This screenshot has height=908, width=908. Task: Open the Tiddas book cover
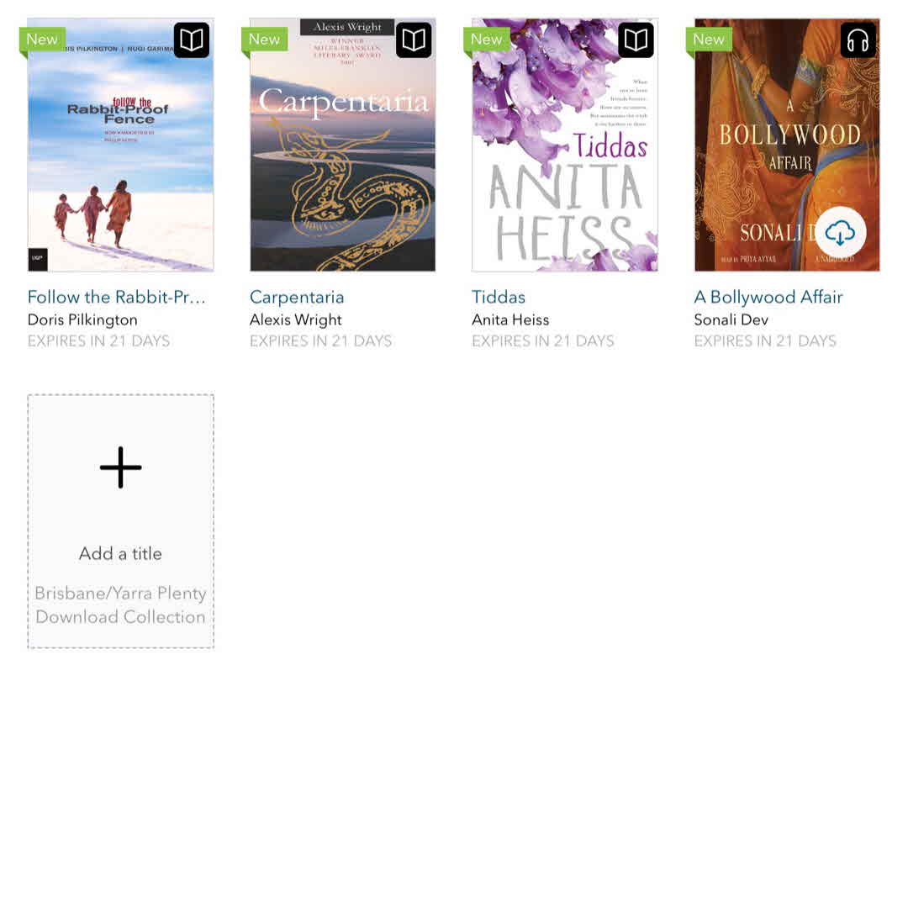[x=565, y=145]
